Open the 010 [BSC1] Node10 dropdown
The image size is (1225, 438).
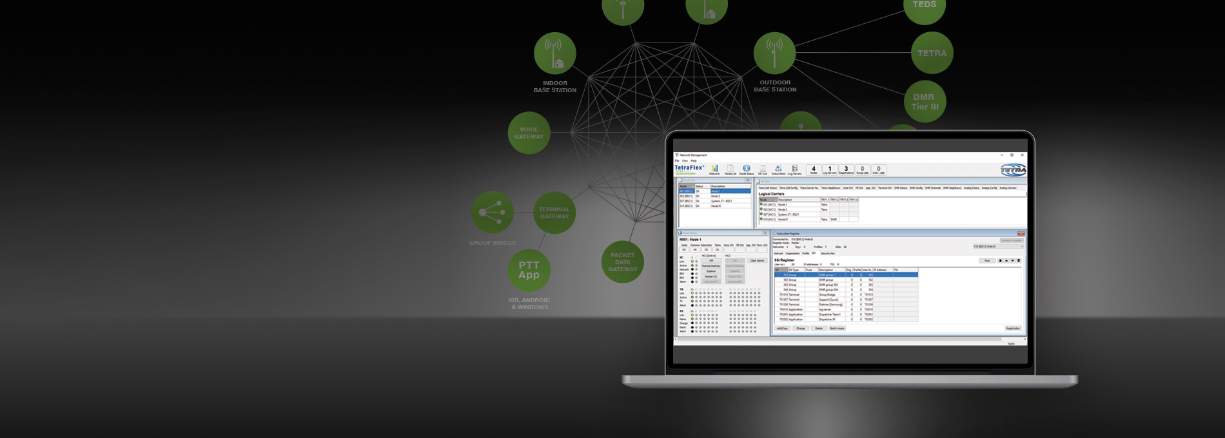coord(998,246)
